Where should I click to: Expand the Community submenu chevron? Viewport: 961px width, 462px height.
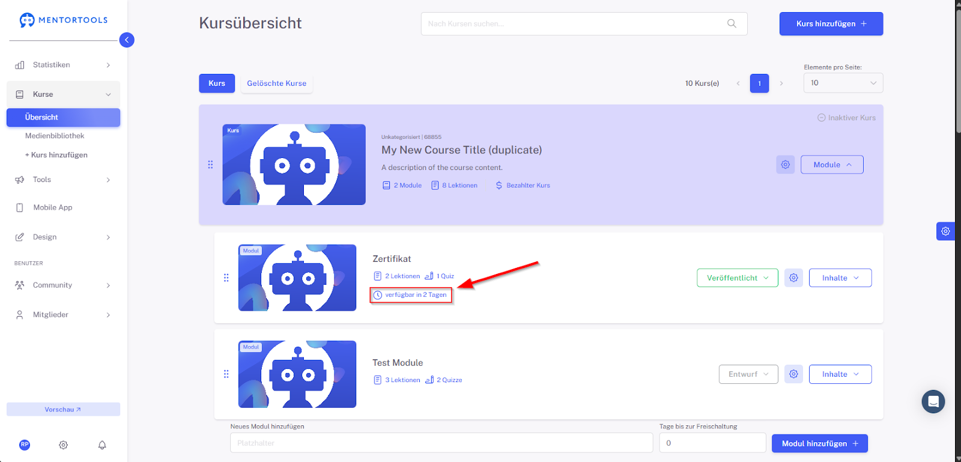click(108, 285)
